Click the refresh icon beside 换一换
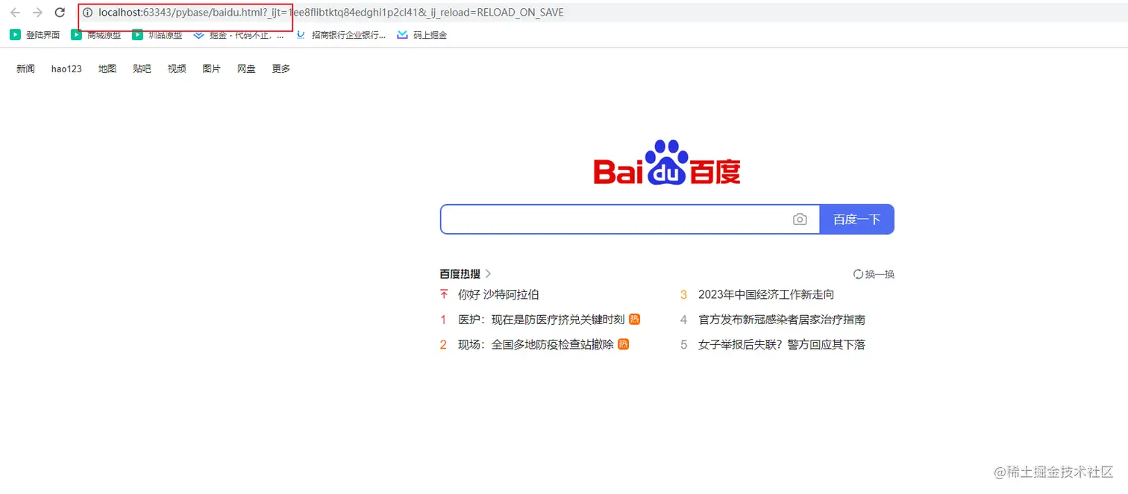 click(858, 274)
